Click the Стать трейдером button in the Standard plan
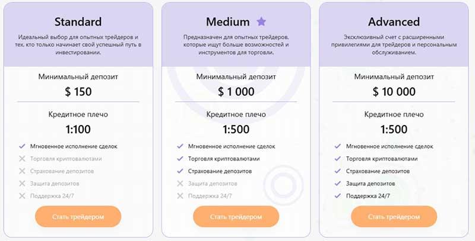This screenshot has width=475, height=241. click(78, 217)
